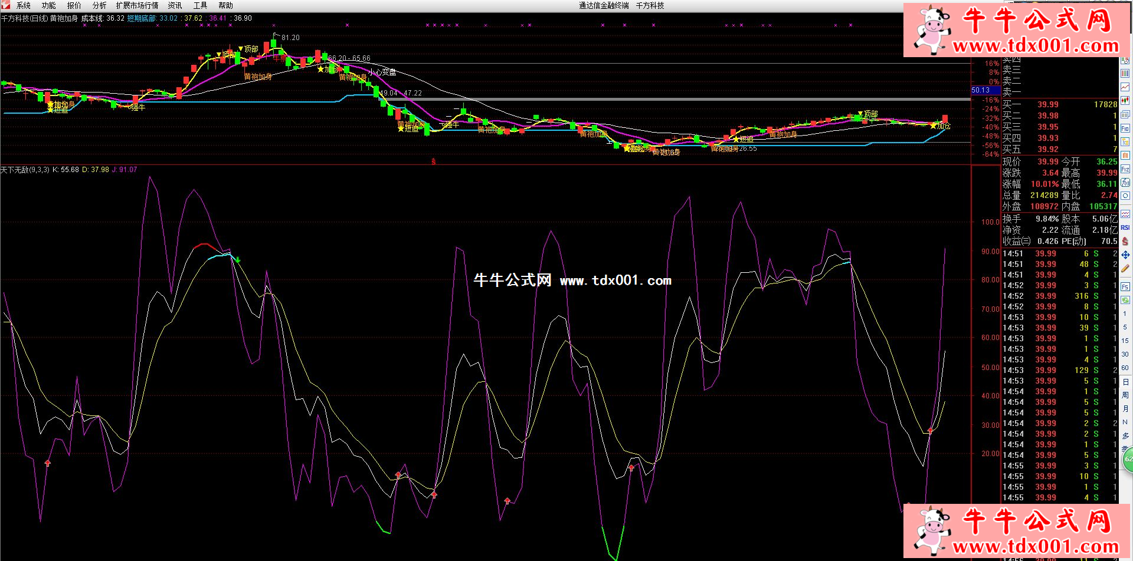The height and width of the screenshot is (561, 1133).
Task: Click the Fiz sidebar icon
Action: point(1125,169)
